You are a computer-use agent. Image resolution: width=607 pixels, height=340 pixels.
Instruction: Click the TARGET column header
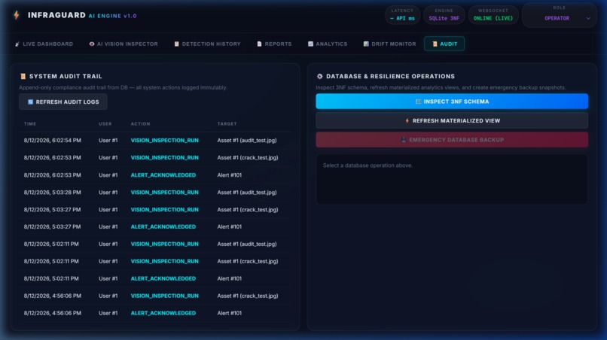pos(227,124)
